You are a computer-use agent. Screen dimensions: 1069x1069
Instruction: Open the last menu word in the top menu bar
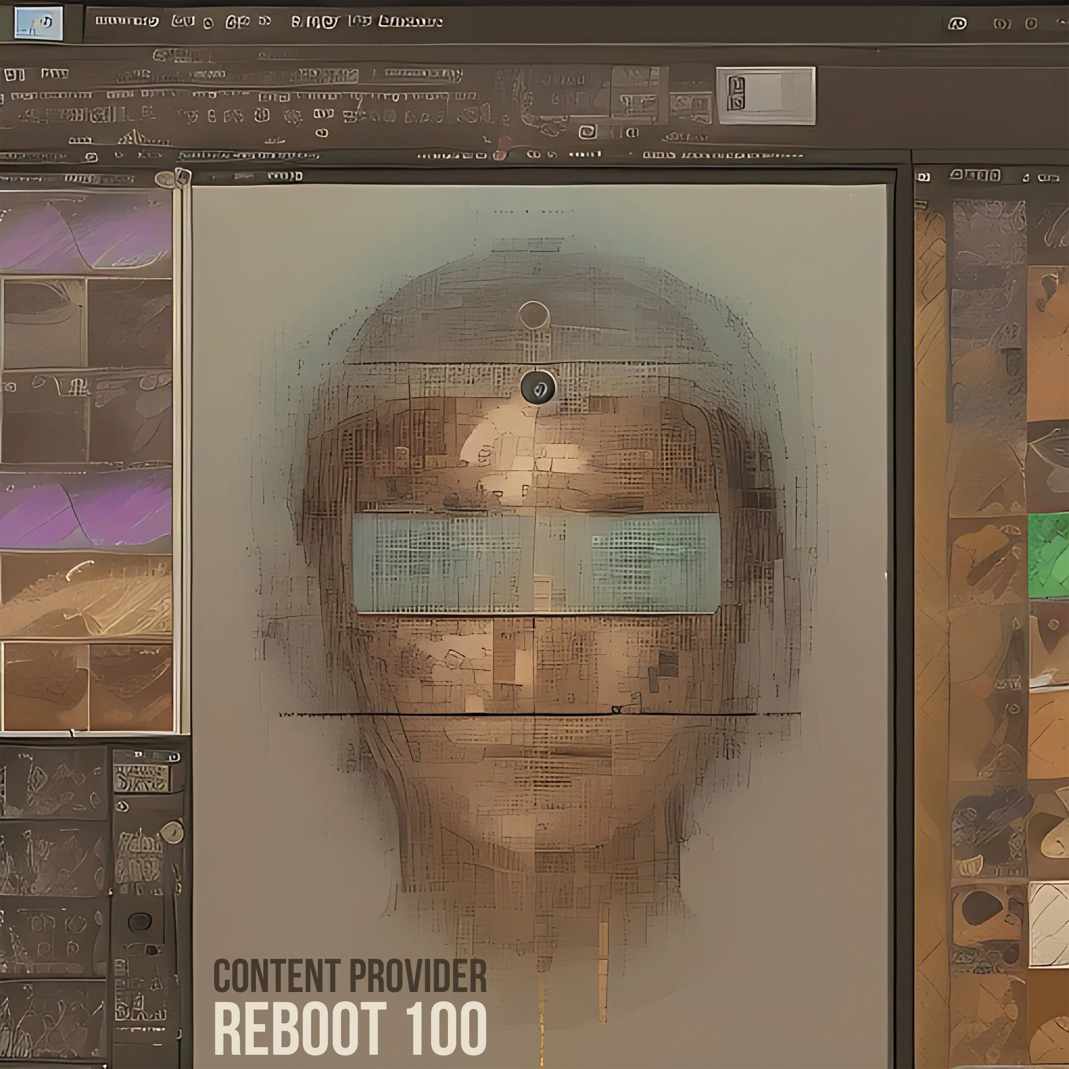410,21
